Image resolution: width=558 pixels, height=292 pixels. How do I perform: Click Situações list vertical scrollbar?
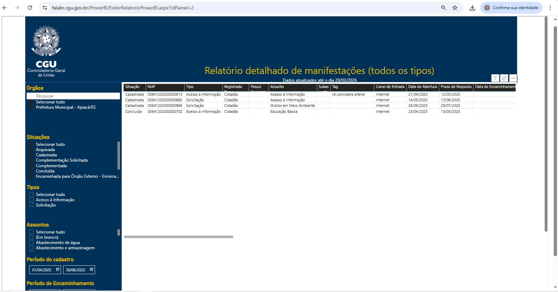(x=119, y=156)
